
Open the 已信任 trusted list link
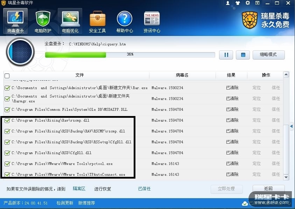tap(144, 189)
